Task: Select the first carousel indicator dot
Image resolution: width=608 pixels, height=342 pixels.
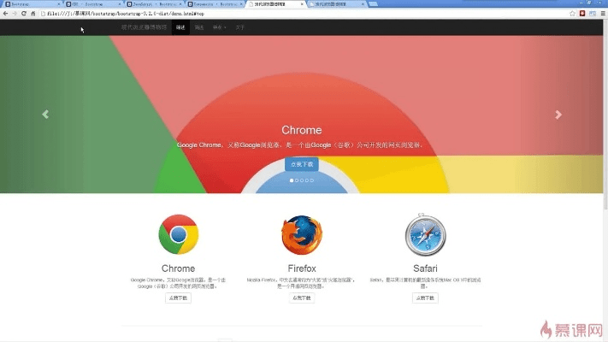Action: tap(292, 180)
